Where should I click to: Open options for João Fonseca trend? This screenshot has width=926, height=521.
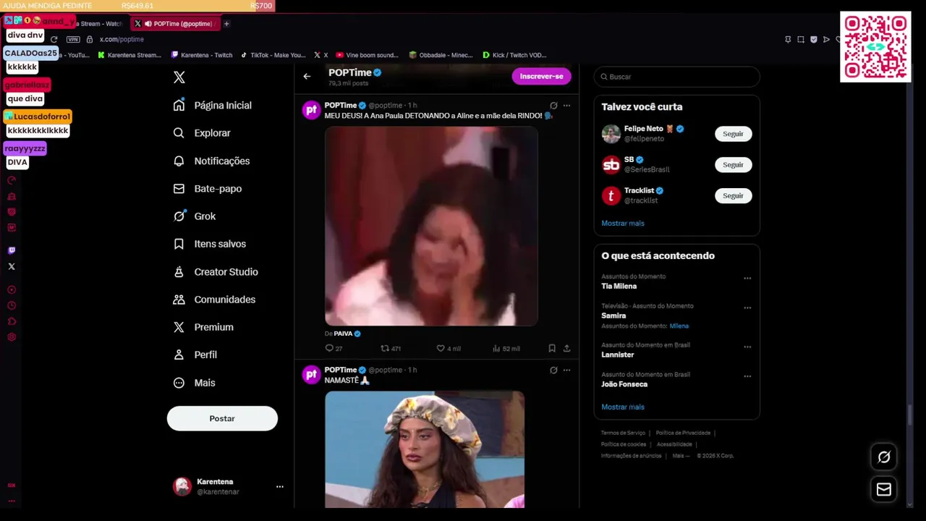(x=747, y=376)
